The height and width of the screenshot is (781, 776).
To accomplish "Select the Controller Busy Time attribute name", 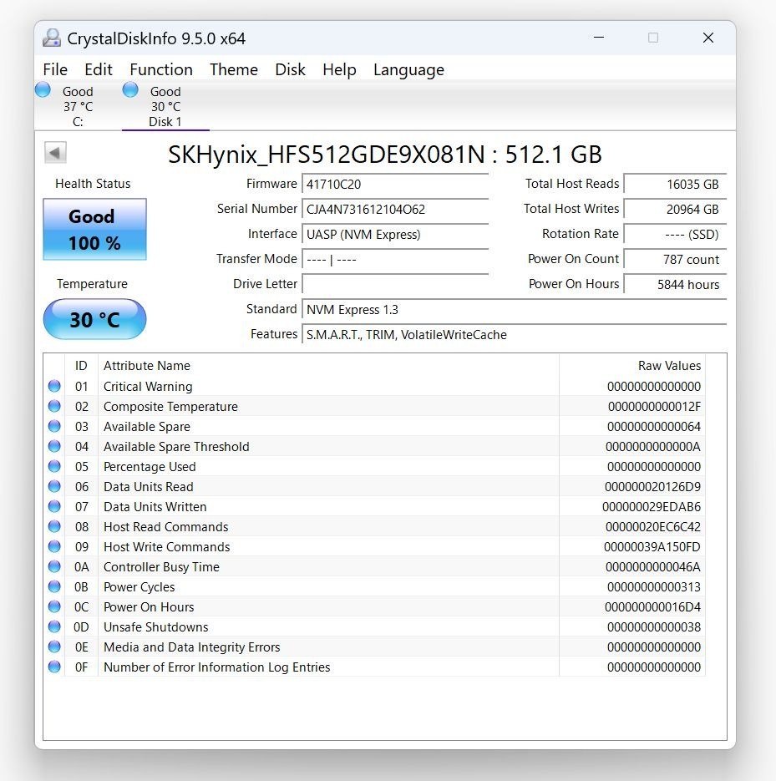I will pyautogui.click(x=161, y=567).
